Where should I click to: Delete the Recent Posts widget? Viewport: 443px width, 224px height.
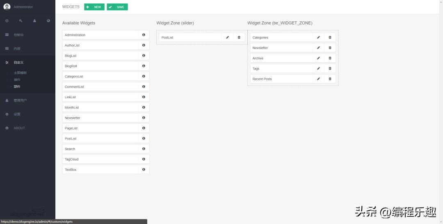(330, 79)
